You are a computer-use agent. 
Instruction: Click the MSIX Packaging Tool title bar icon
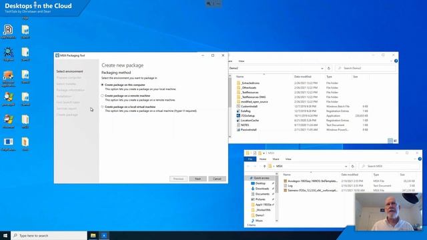pyautogui.click(x=57, y=55)
